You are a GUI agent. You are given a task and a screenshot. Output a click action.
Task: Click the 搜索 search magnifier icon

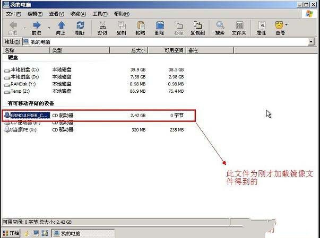(220, 25)
